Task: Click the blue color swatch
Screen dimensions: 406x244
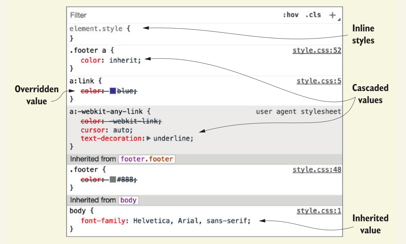Action: pyautogui.click(x=113, y=91)
